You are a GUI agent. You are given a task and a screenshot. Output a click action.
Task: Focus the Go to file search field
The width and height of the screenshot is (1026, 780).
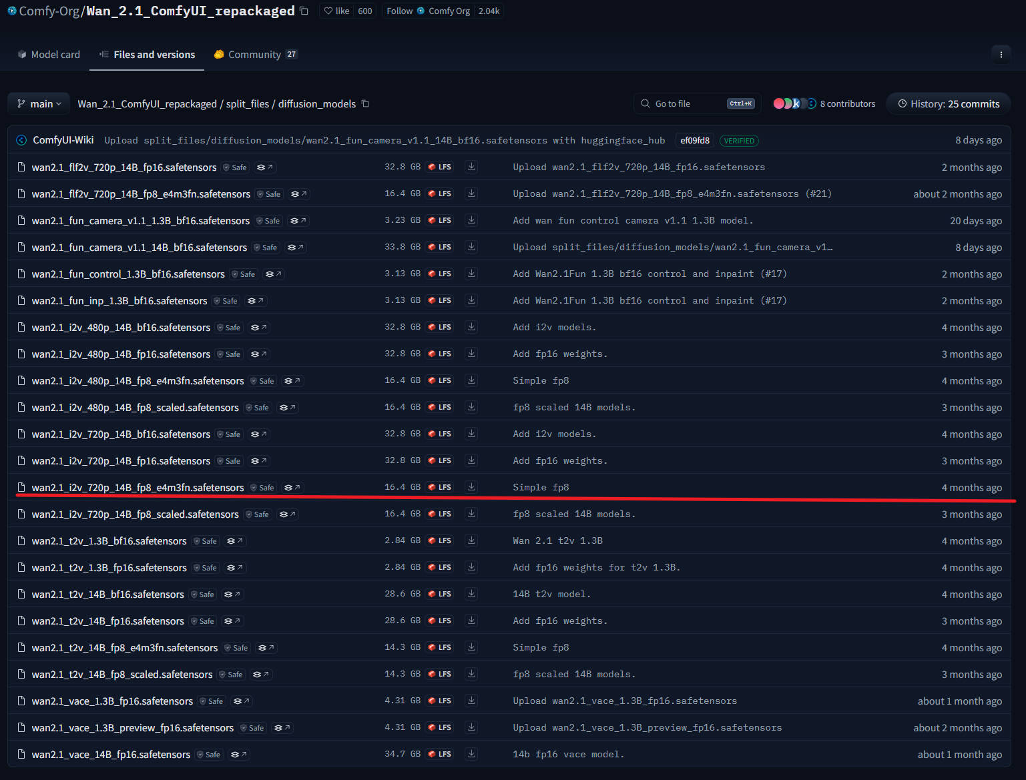click(x=698, y=103)
